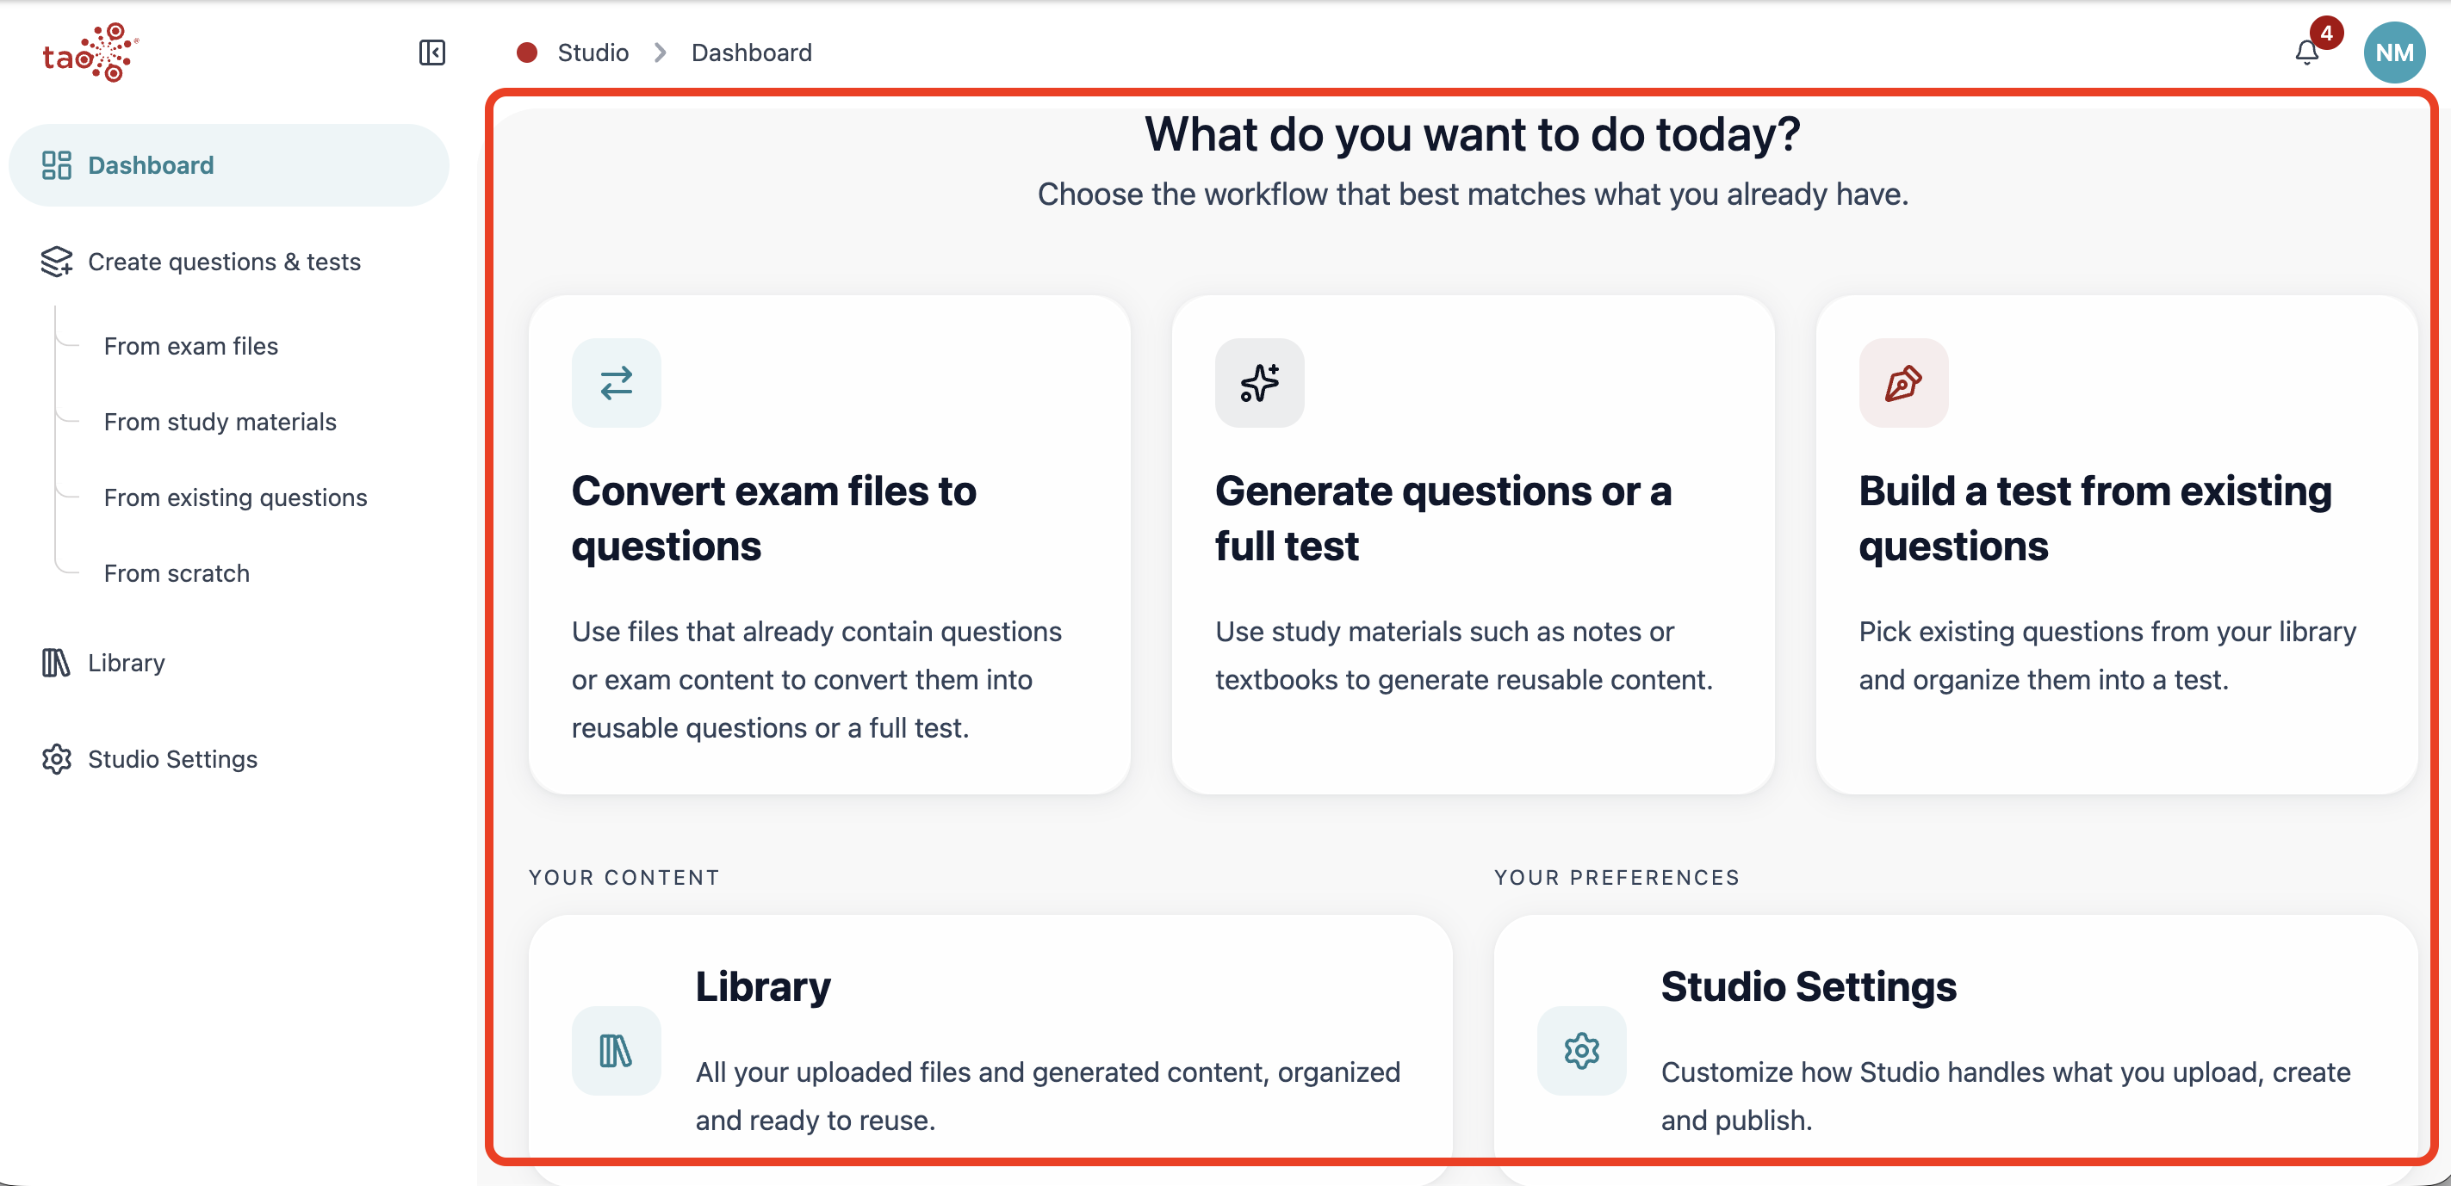Select From exam files
The height and width of the screenshot is (1186, 2451).
click(x=190, y=346)
